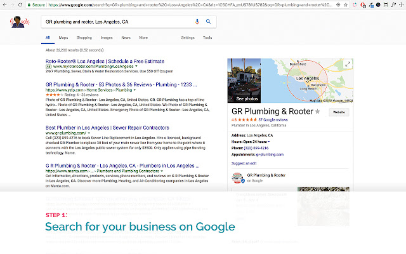Viewport: 406px width, 254px height.
Task: Click the Google doodle logo
Action: 20,22
